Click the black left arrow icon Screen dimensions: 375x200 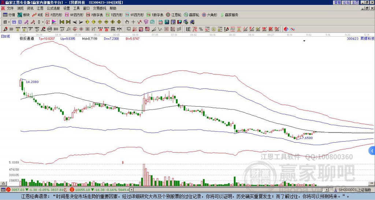75,22
